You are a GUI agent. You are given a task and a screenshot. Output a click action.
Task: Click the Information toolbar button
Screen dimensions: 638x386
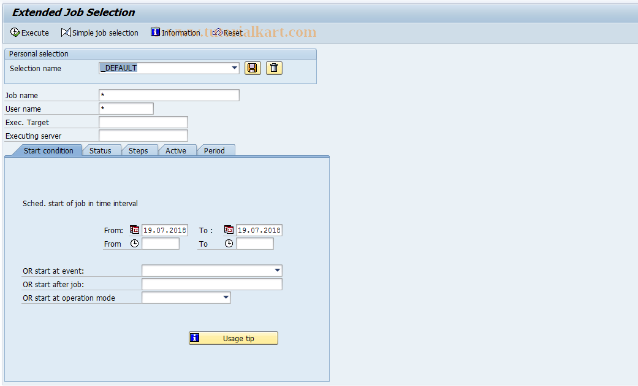coord(175,33)
